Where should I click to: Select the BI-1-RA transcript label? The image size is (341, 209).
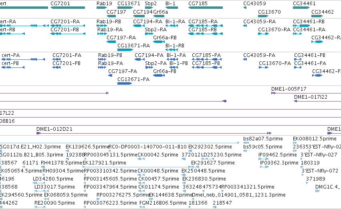click(x=175, y=22)
